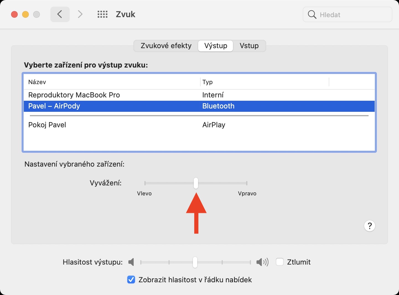399x295 pixels.
Task: Show all preferences via the grid icon
Action: pyautogui.click(x=102, y=14)
